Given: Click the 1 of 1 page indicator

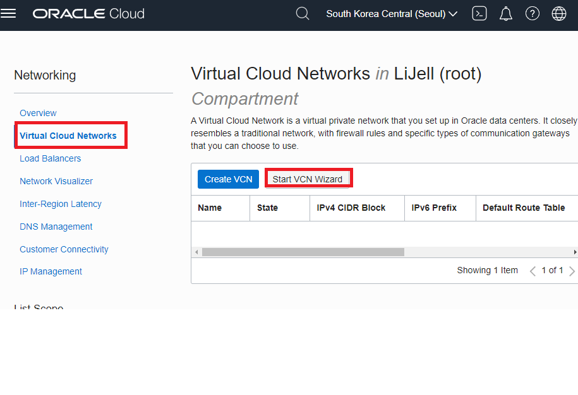Looking at the screenshot, I should (552, 270).
